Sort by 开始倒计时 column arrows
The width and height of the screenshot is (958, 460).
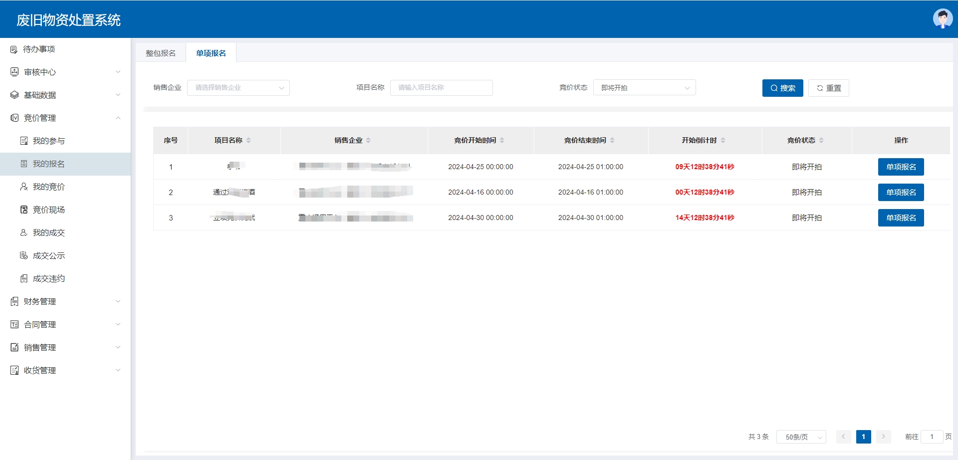click(723, 140)
